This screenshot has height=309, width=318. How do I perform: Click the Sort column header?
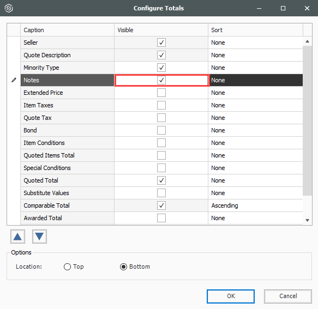[x=255, y=30]
